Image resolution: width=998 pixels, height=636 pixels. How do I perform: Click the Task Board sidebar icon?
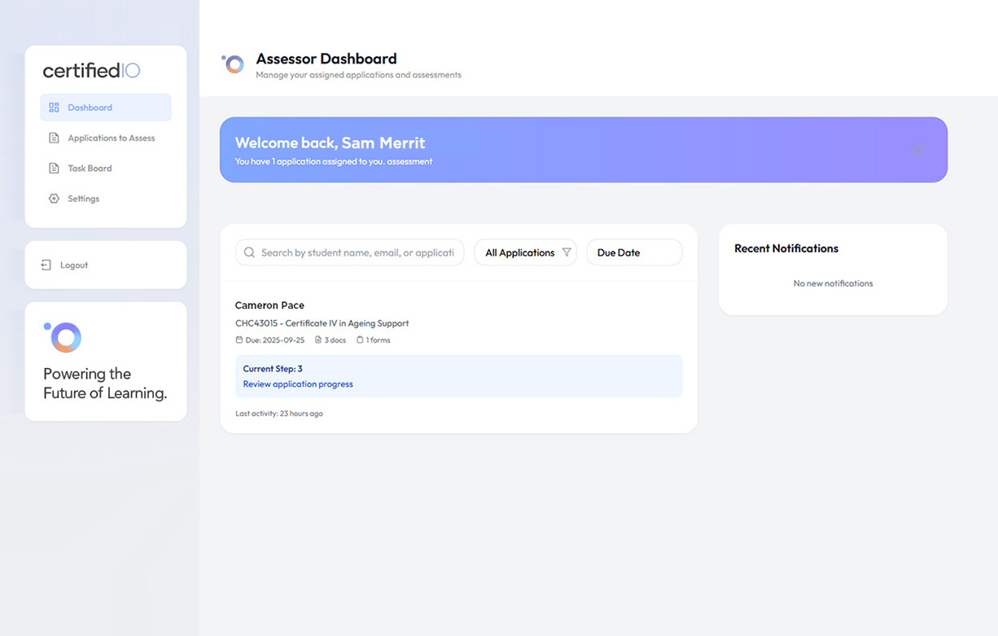pyautogui.click(x=54, y=169)
